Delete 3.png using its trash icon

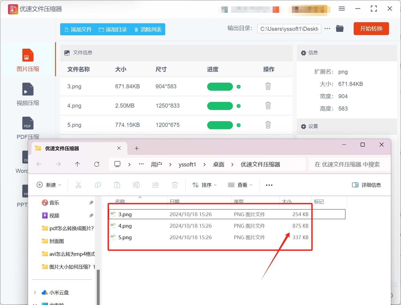[268, 86]
